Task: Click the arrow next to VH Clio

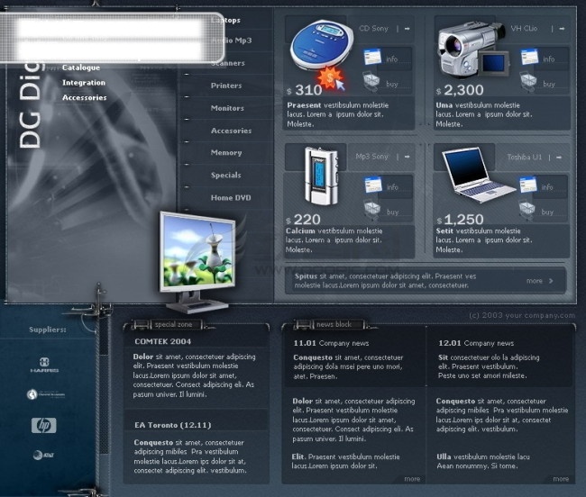Action: click(562, 28)
